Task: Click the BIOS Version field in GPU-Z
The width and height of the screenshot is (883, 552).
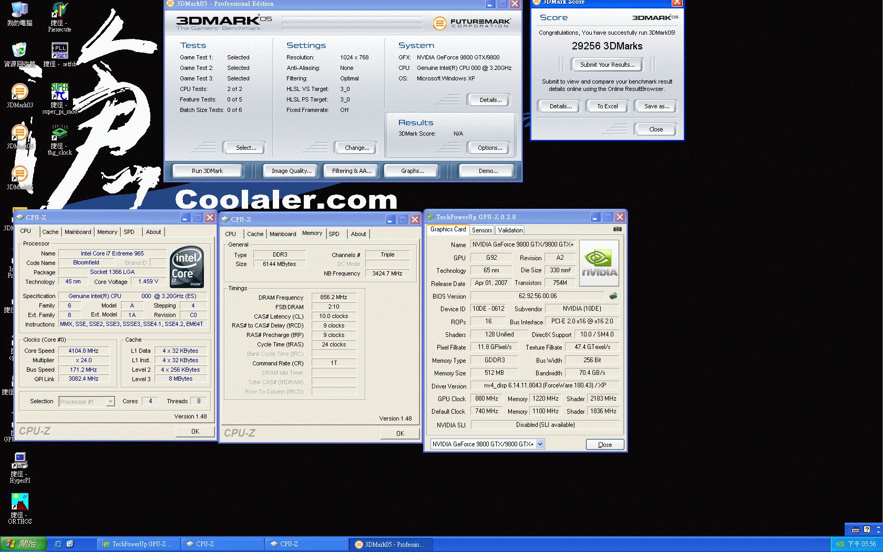Action: tap(538, 296)
